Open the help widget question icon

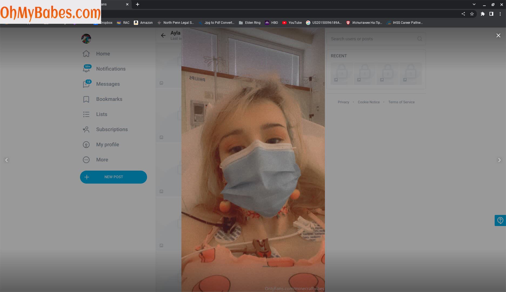coord(500,220)
